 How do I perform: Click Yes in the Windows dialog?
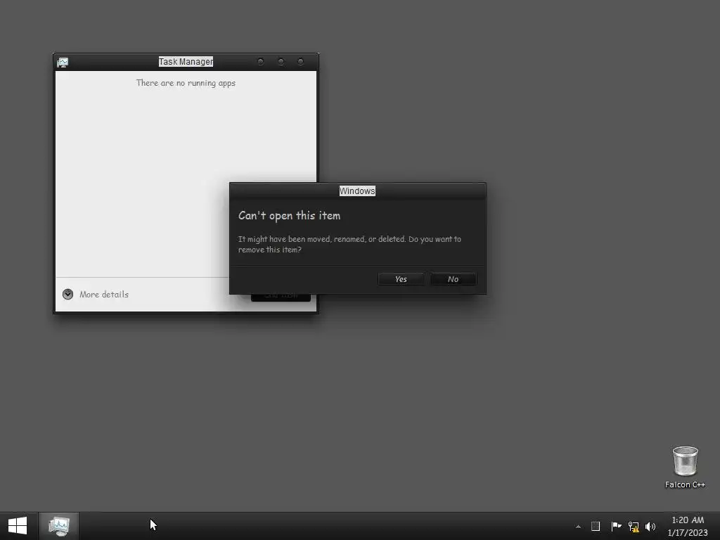click(x=401, y=278)
